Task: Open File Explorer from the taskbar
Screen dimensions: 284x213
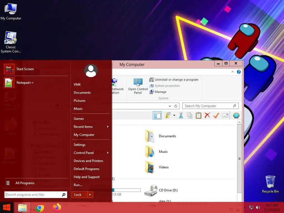Action: click(22, 207)
